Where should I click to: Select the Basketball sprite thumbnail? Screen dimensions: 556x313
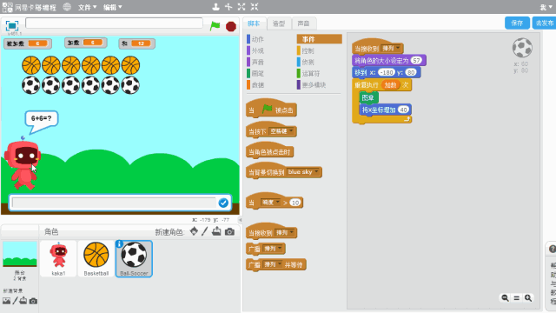[96, 259]
